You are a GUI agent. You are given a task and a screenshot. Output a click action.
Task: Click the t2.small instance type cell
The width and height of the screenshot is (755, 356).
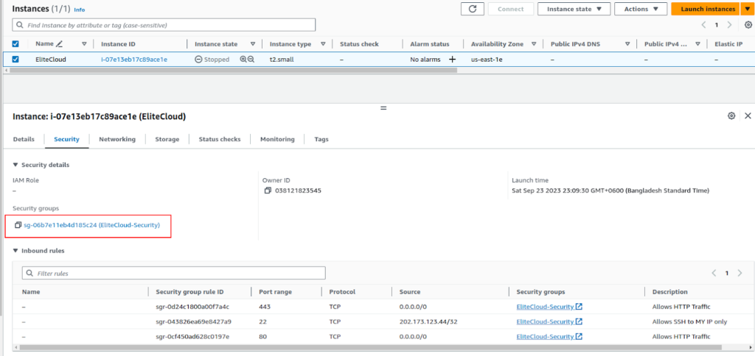281,60
